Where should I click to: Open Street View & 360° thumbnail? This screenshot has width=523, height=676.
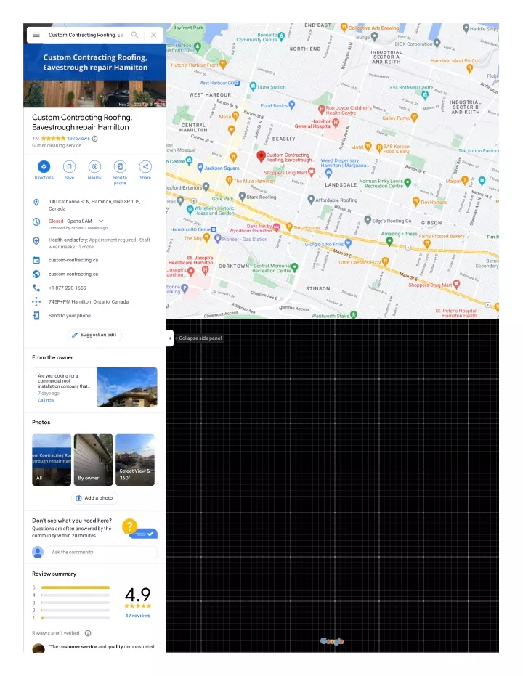tap(135, 459)
